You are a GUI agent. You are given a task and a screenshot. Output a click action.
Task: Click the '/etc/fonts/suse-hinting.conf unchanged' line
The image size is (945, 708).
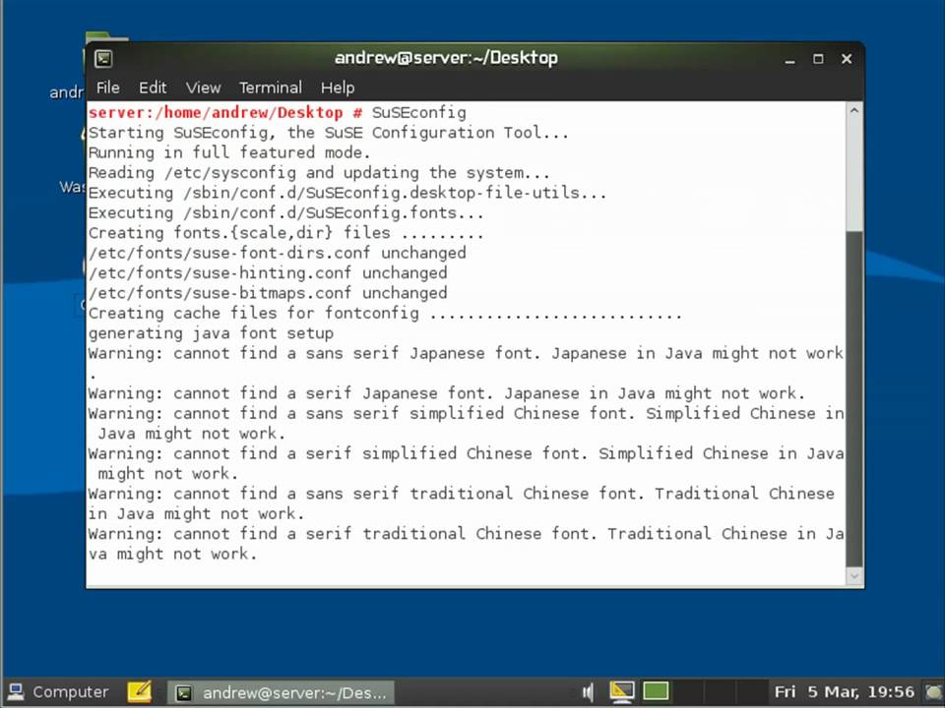click(x=268, y=272)
